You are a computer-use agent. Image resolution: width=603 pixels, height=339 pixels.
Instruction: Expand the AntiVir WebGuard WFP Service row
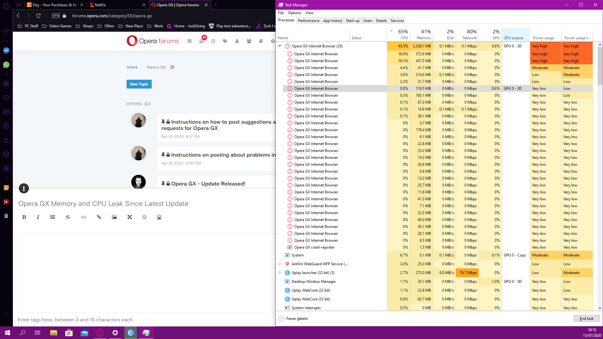[x=280, y=264]
